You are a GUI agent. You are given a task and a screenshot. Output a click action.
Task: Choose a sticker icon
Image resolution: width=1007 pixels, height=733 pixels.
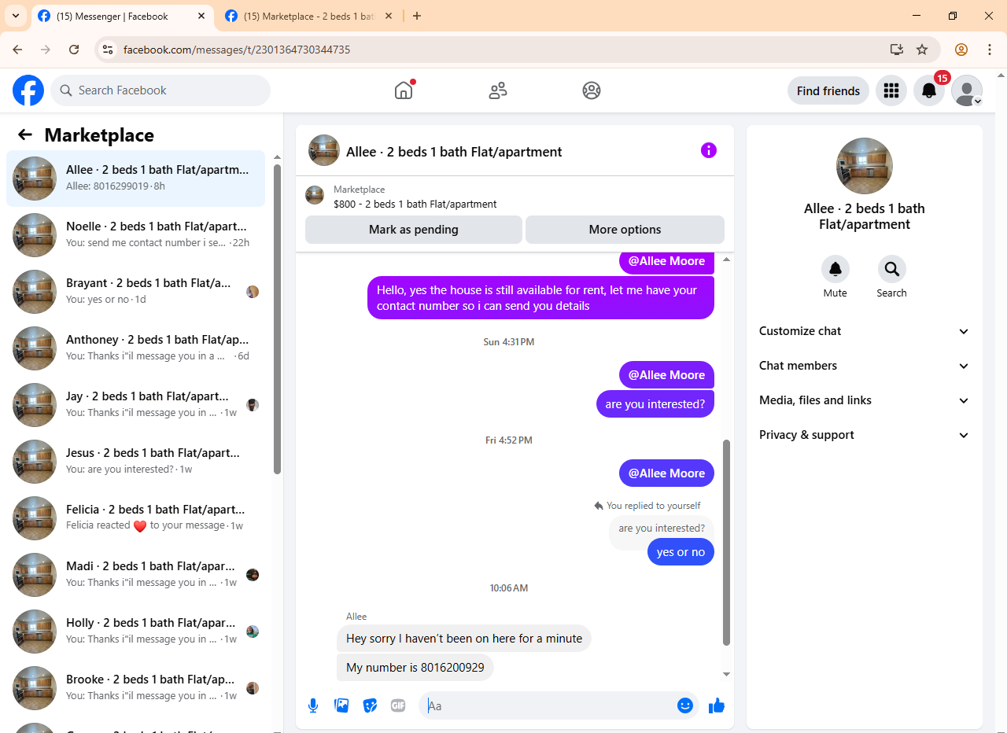(370, 705)
